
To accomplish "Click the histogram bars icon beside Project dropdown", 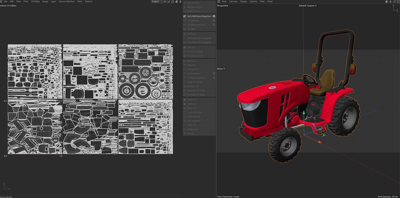I will tap(169, 2).
